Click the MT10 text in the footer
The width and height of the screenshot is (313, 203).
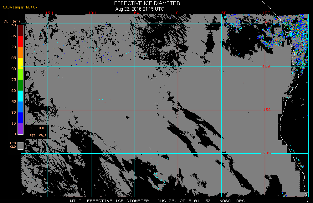coord(76,201)
